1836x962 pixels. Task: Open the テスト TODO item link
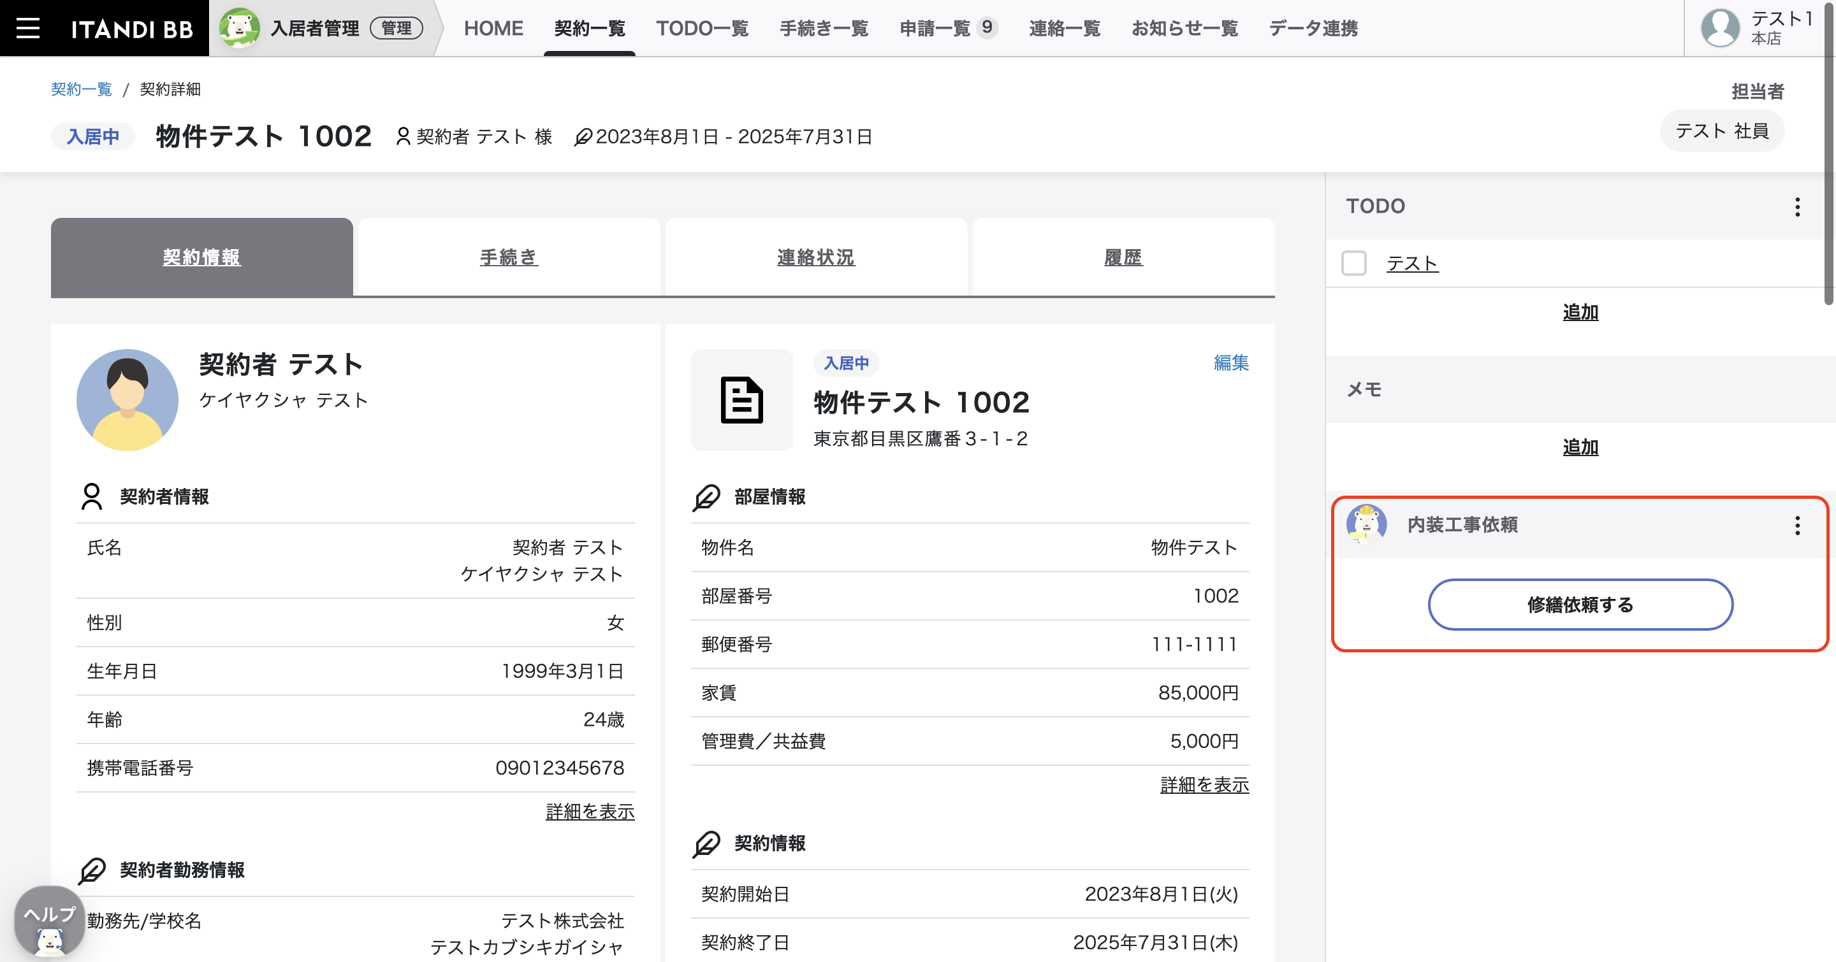[x=1412, y=264]
